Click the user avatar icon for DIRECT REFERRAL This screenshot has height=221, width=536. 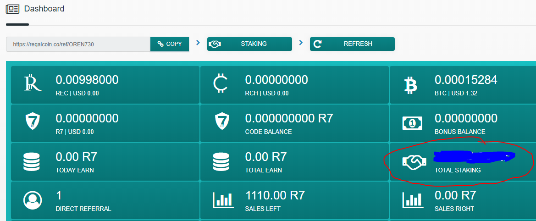click(33, 200)
